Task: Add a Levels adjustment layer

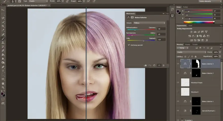Action: coord(195,32)
